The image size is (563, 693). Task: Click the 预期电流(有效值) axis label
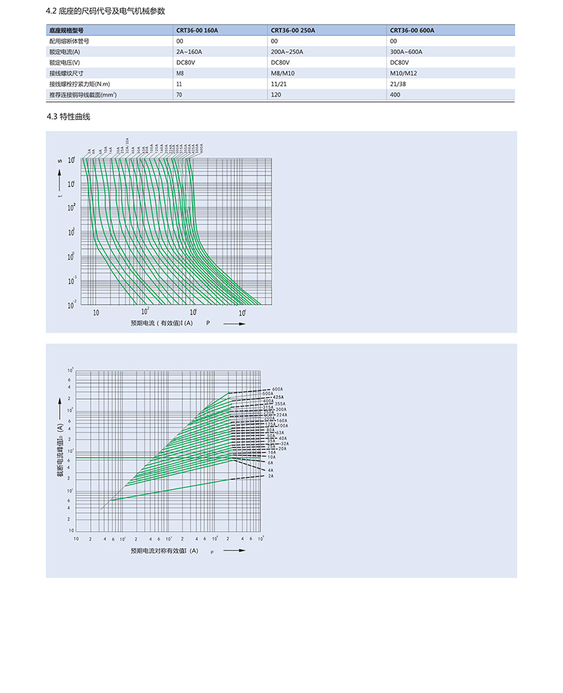(x=162, y=323)
